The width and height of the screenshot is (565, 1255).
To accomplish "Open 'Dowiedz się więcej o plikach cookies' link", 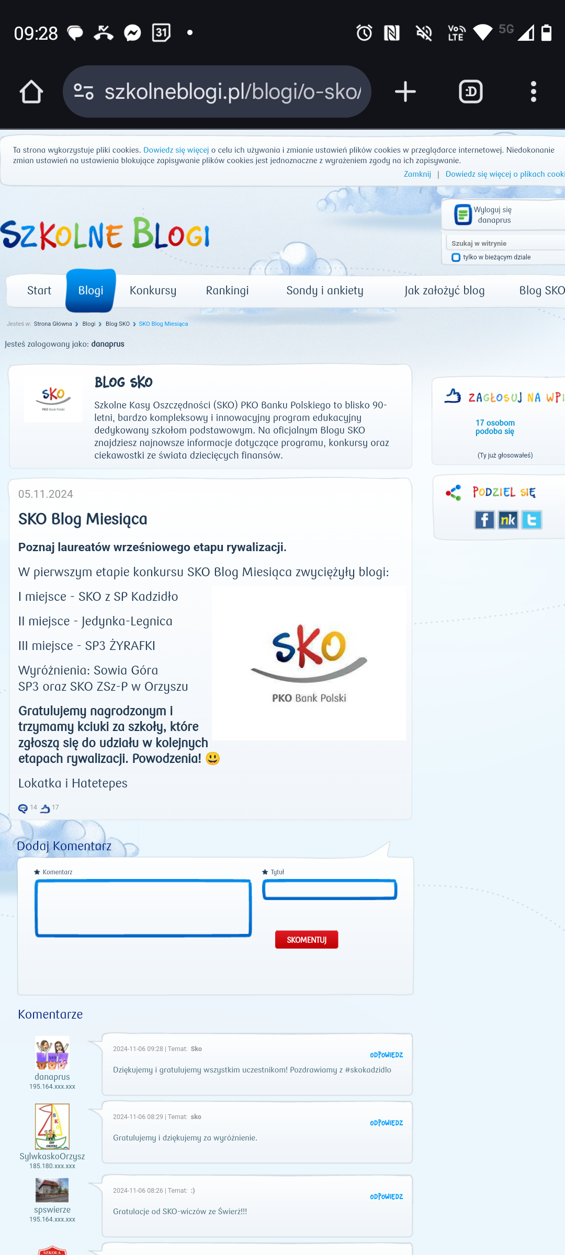I will 505,174.
